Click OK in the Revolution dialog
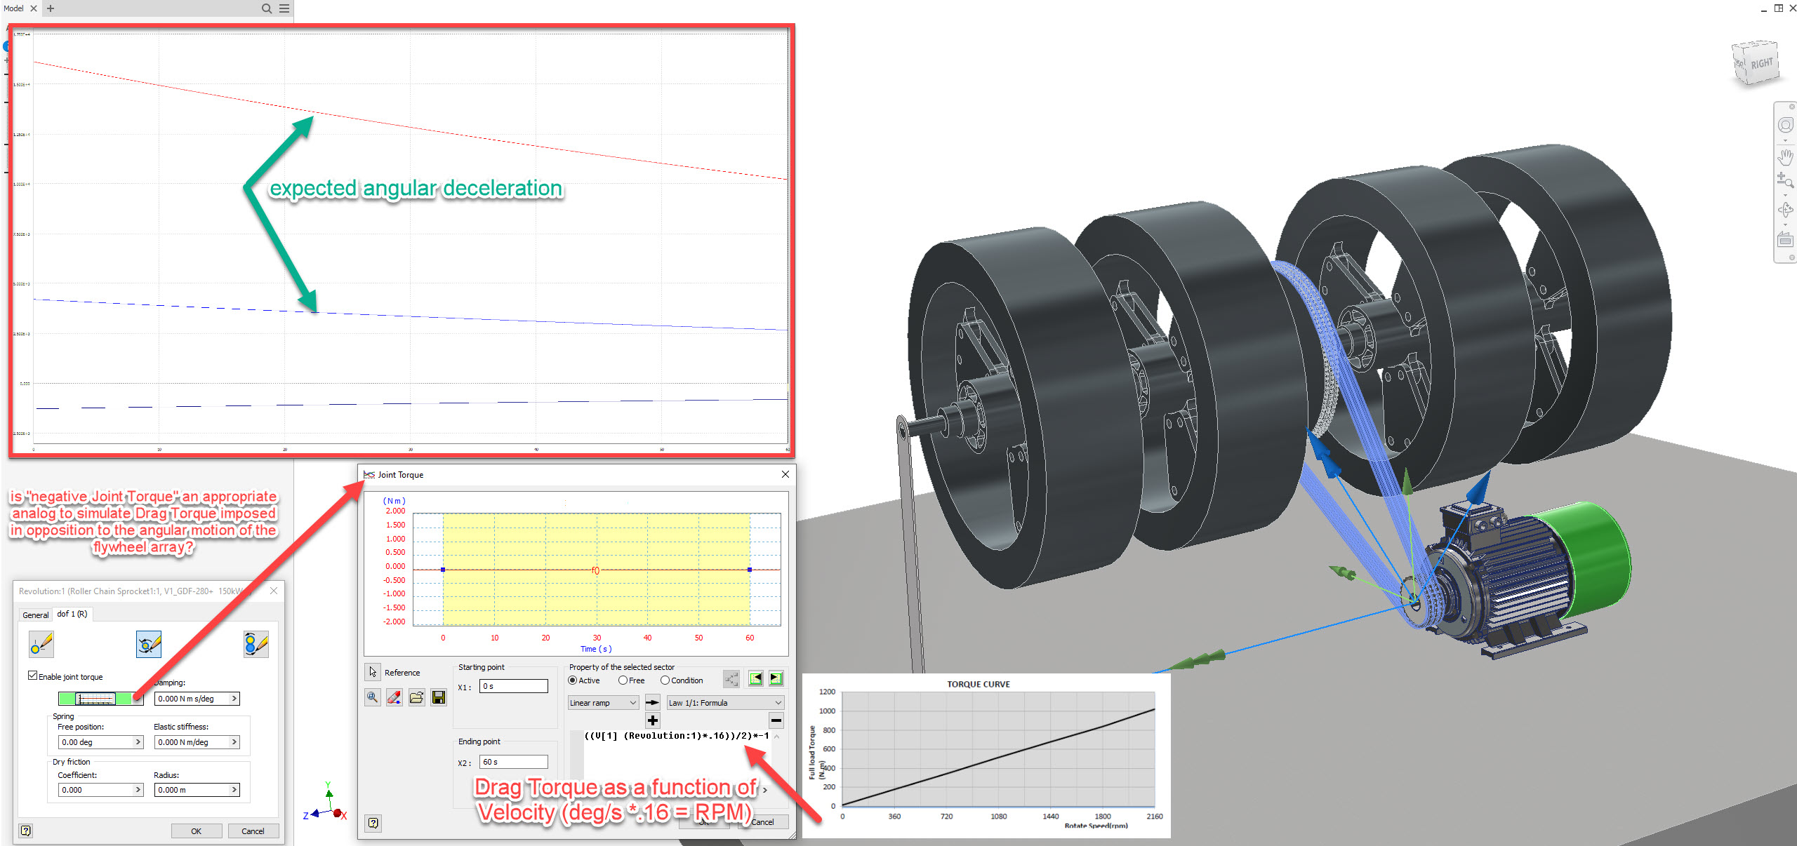 coord(197,831)
